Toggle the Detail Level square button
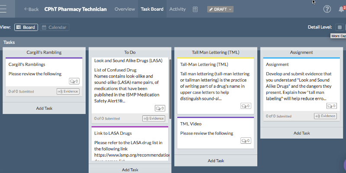Screen dimensions: 346x173 (x=340, y=28)
